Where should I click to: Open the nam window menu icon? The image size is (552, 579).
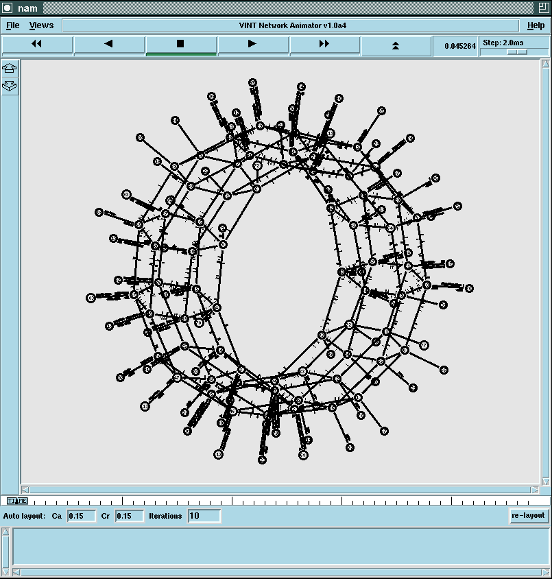pyautogui.click(x=7, y=8)
